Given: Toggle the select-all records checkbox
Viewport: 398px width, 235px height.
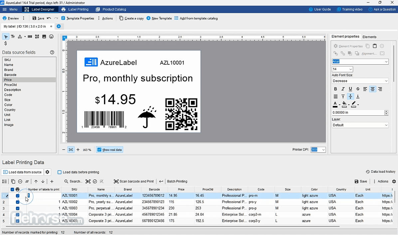Looking at the screenshot, I should [x=12, y=189].
